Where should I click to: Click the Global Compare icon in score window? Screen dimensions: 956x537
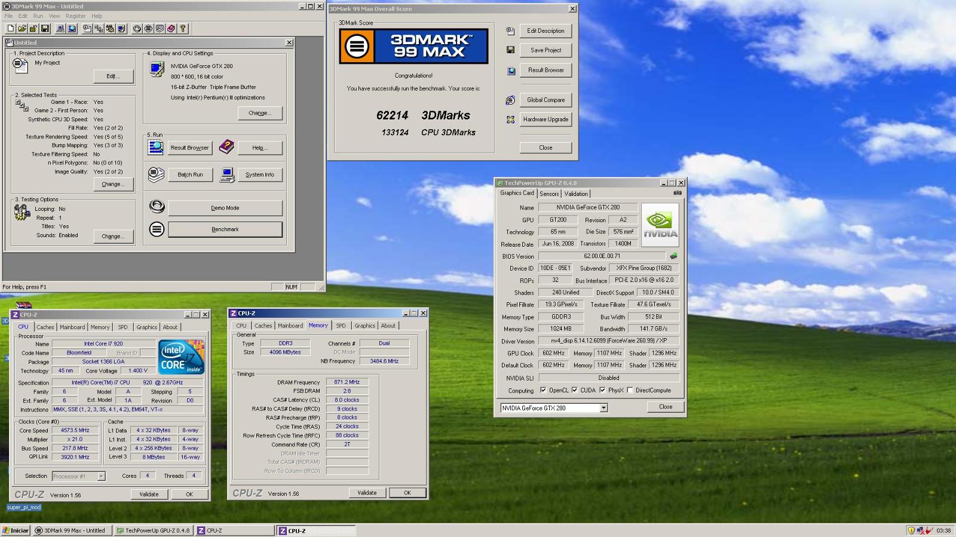pos(510,100)
